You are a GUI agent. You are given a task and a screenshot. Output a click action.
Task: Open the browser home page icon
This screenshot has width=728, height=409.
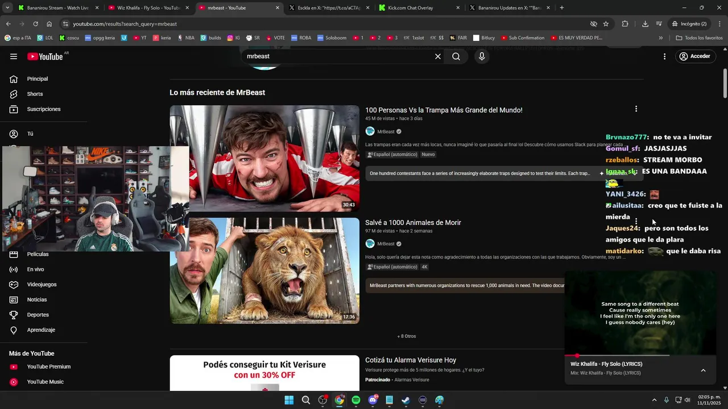49,24
